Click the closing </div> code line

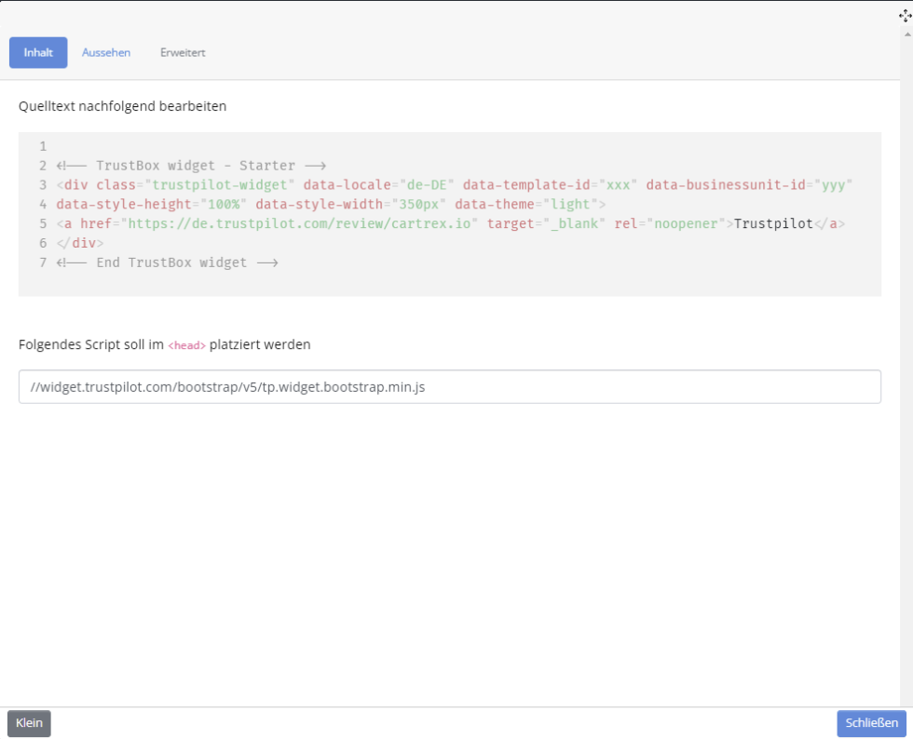(x=80, y=243)
